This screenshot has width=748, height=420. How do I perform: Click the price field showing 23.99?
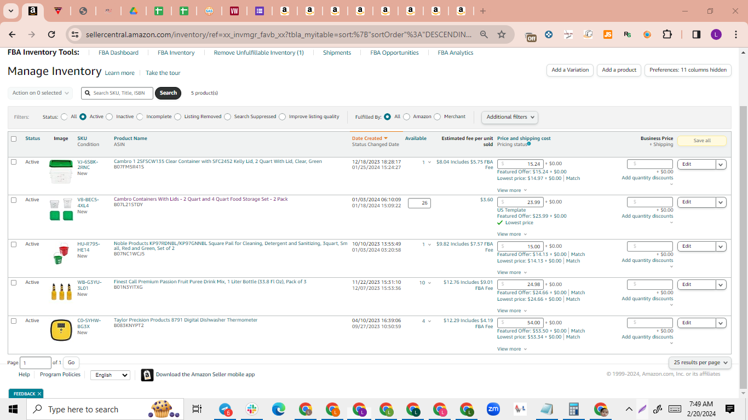[x=520, y=202]
